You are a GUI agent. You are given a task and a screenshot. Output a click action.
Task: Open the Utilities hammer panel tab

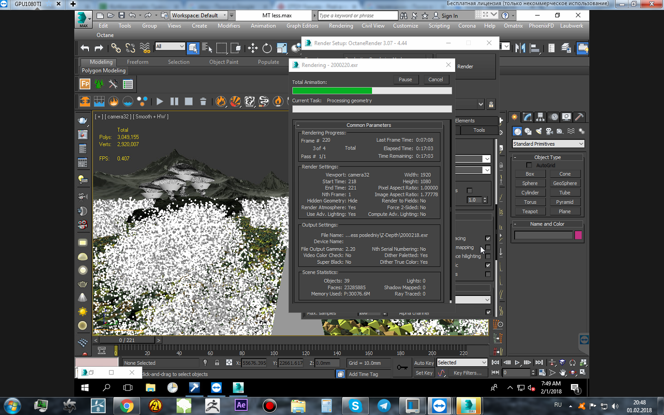click(x=580, y=117)
